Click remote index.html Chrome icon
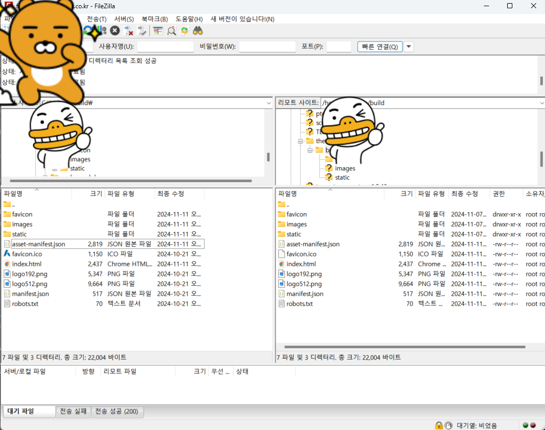Image resolution: width=545 pixels, height=430 pixels. pos(281,264)
